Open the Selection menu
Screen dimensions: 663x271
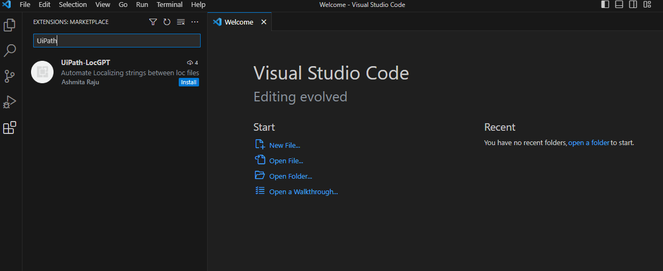73,5
